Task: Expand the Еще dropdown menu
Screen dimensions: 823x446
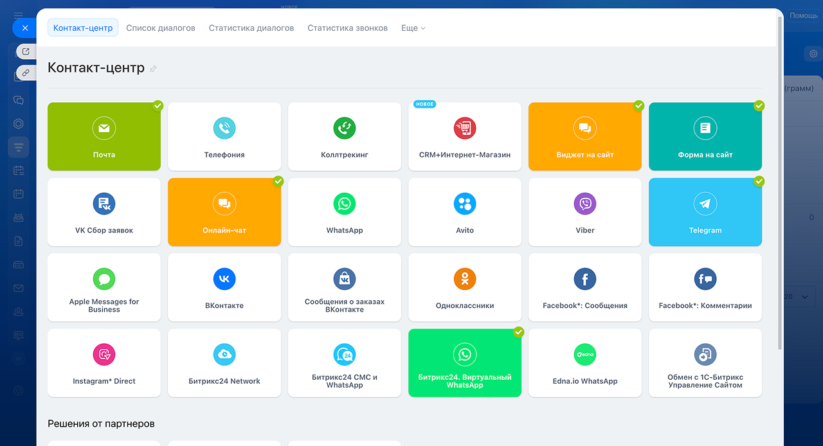Action: (x=413, y=28)
